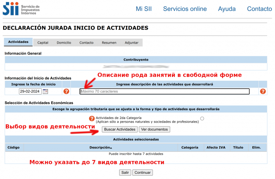
Task: Select the Adjuntar tab
Action: (x=132, y=43)
